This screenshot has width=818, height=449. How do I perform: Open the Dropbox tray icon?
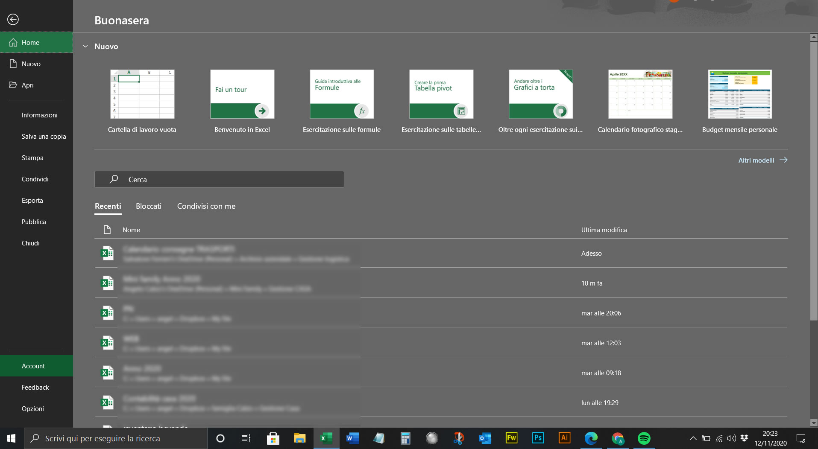tap(745, 438)
